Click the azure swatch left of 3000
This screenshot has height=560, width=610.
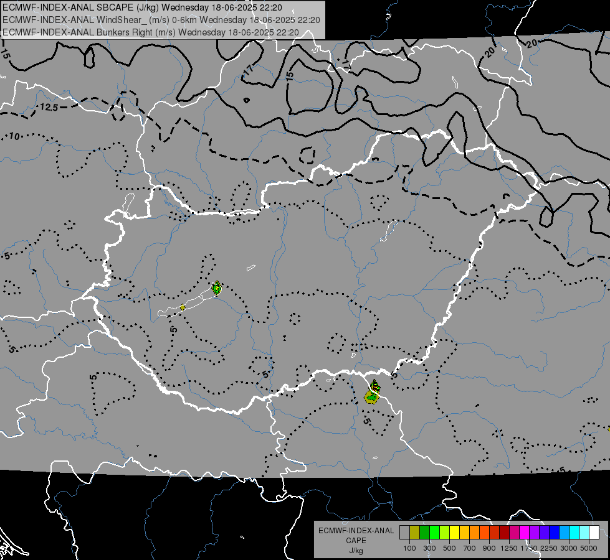[x=564, y=533]
